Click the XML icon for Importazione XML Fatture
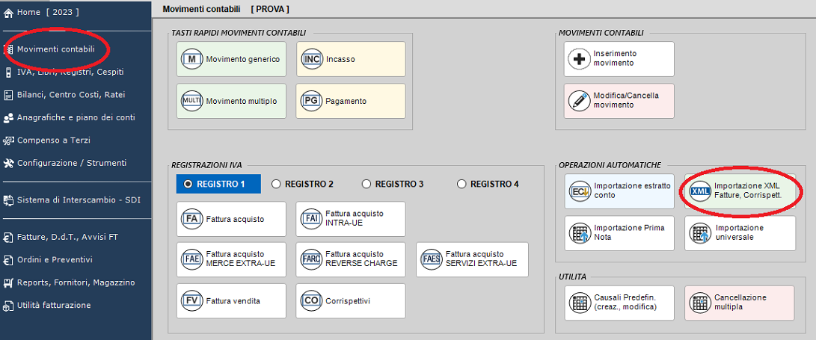 point(700,191)
